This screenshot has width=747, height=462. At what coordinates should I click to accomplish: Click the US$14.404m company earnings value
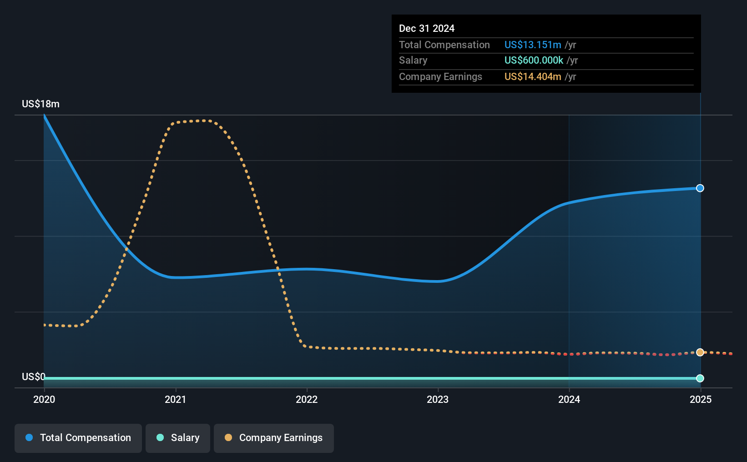[x=533, y=76]
